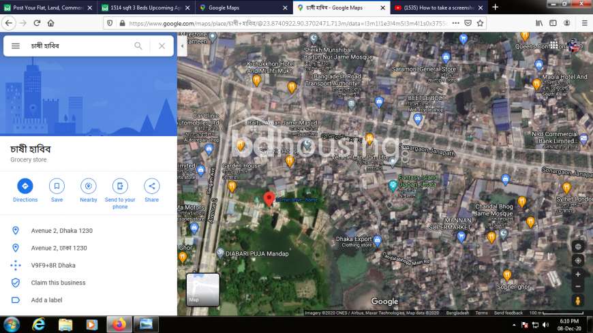This screenshot has width=593, height=333.
Task: Switch to the YouTube screenshot tab
Action: pyautogui.click(x=439, y=7)
